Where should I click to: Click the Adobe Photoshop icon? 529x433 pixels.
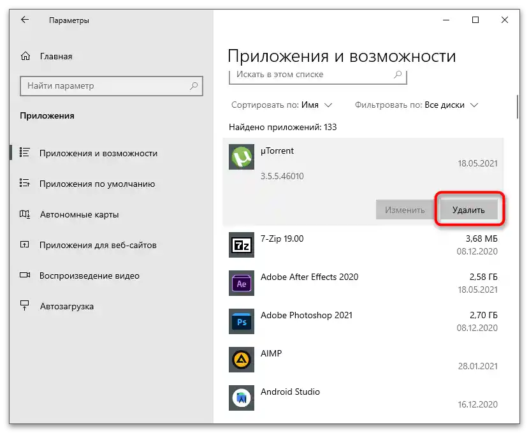coord(241,321)
